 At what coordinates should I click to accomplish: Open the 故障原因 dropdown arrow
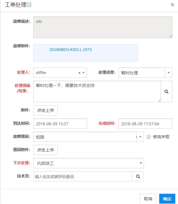pyautogui.click(x=140, y=137)
